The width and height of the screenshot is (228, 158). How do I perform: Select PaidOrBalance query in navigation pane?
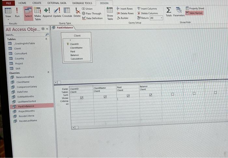point(32,106)
